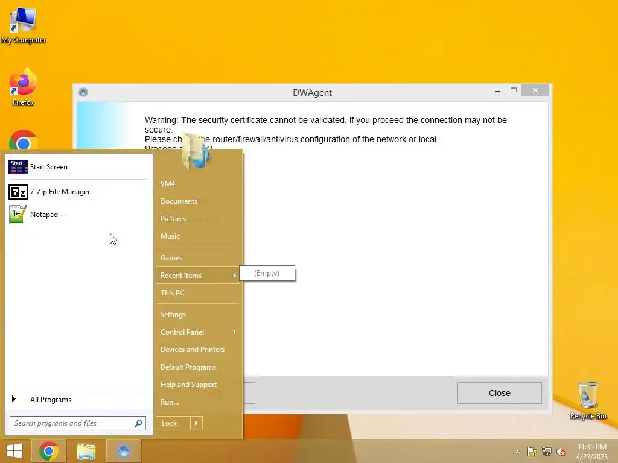Click the Search programs and files field
The image size is (618, 463).
[x=78, y=423]
